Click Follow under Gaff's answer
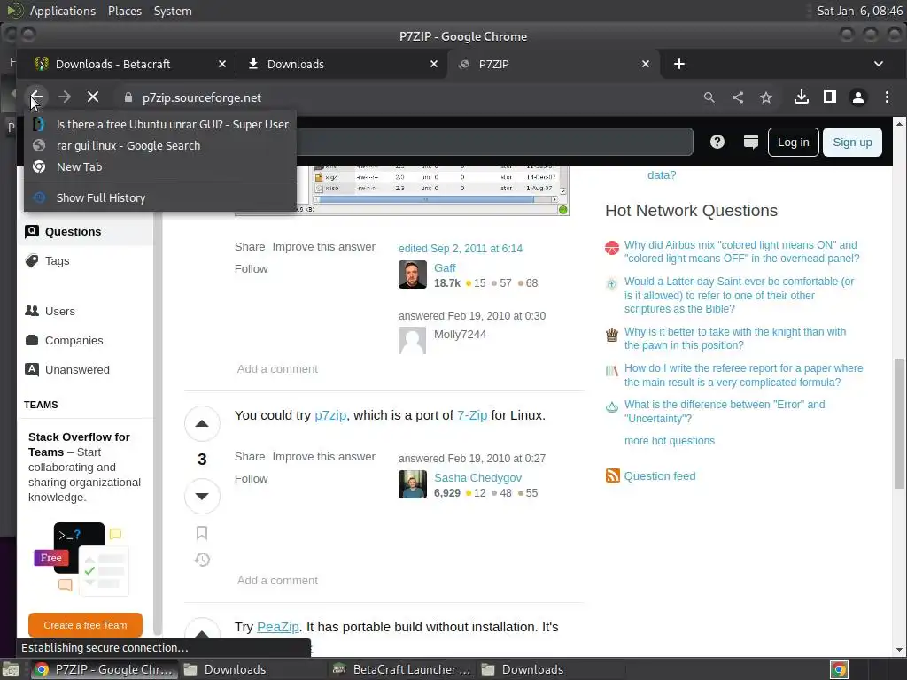 (x=251, y=269)
